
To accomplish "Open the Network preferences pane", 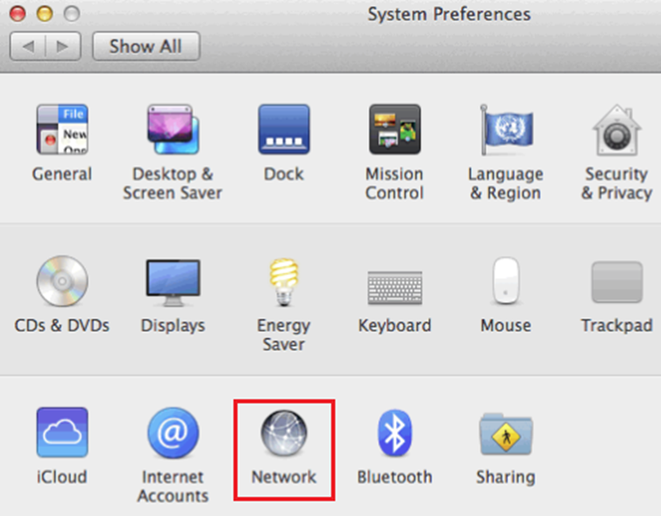I will [284, 433].
